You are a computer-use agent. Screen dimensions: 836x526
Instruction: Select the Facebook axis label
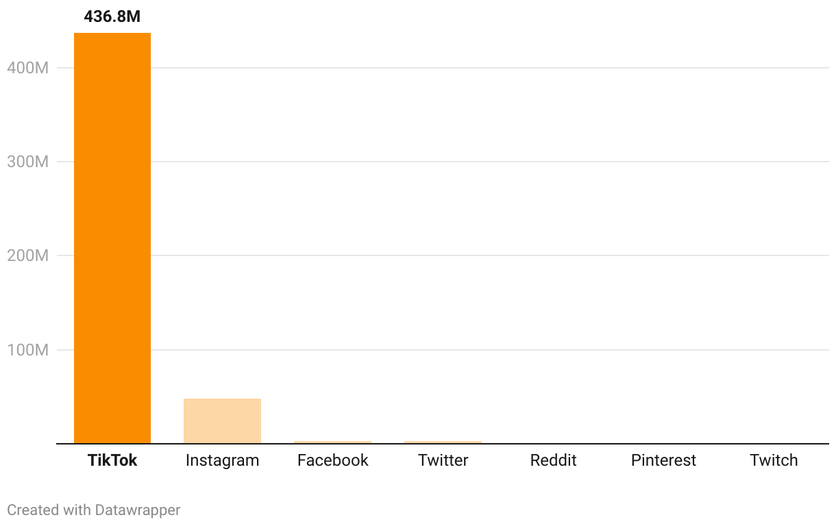(x=332, y=460)
